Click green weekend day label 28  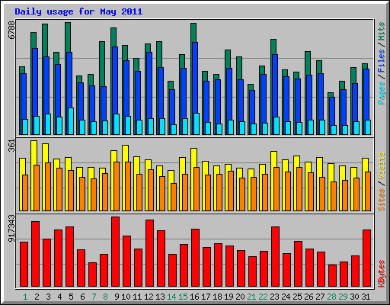(x=331, y=297)
